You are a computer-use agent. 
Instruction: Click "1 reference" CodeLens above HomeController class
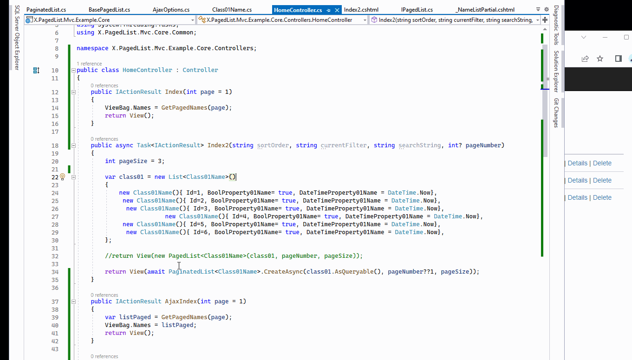pos(89,64)
